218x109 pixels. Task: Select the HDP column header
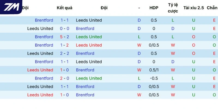pos(154,8)
